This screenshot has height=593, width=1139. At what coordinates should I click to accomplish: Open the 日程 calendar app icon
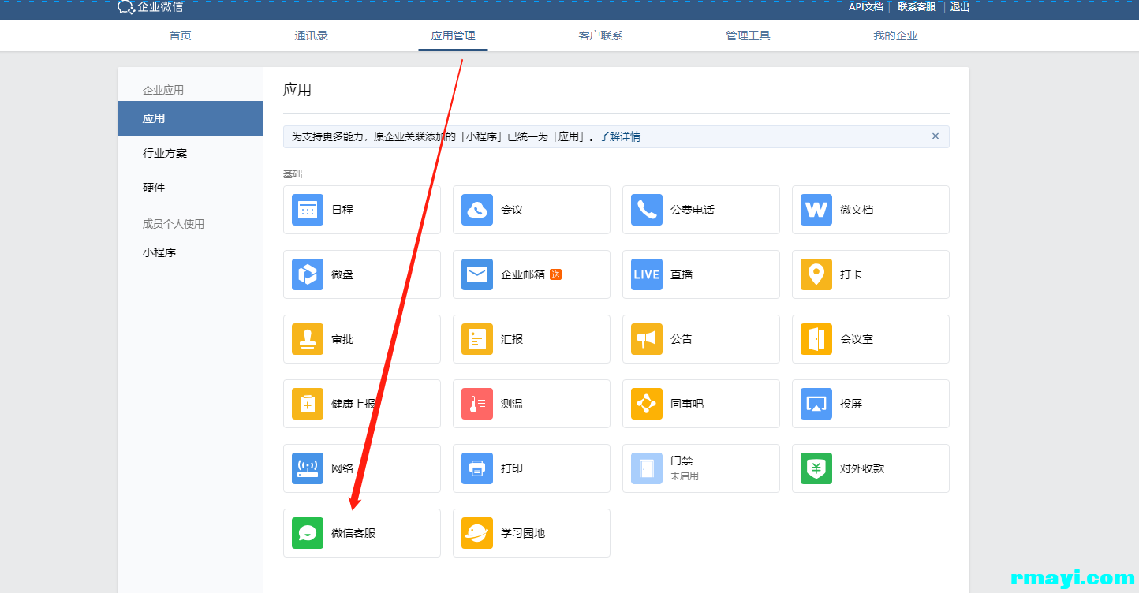307,210
